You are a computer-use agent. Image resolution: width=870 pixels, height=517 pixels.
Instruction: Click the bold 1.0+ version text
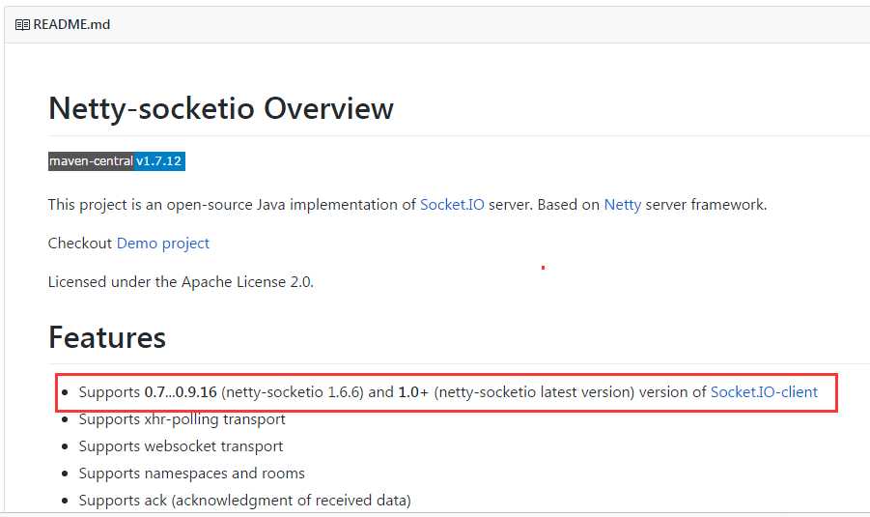tap(412, 392)
